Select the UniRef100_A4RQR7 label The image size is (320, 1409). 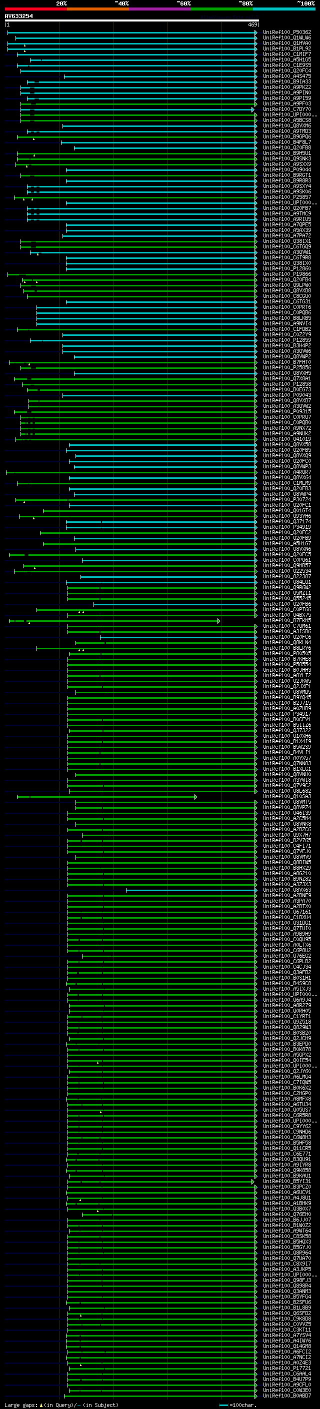point(287,472)
